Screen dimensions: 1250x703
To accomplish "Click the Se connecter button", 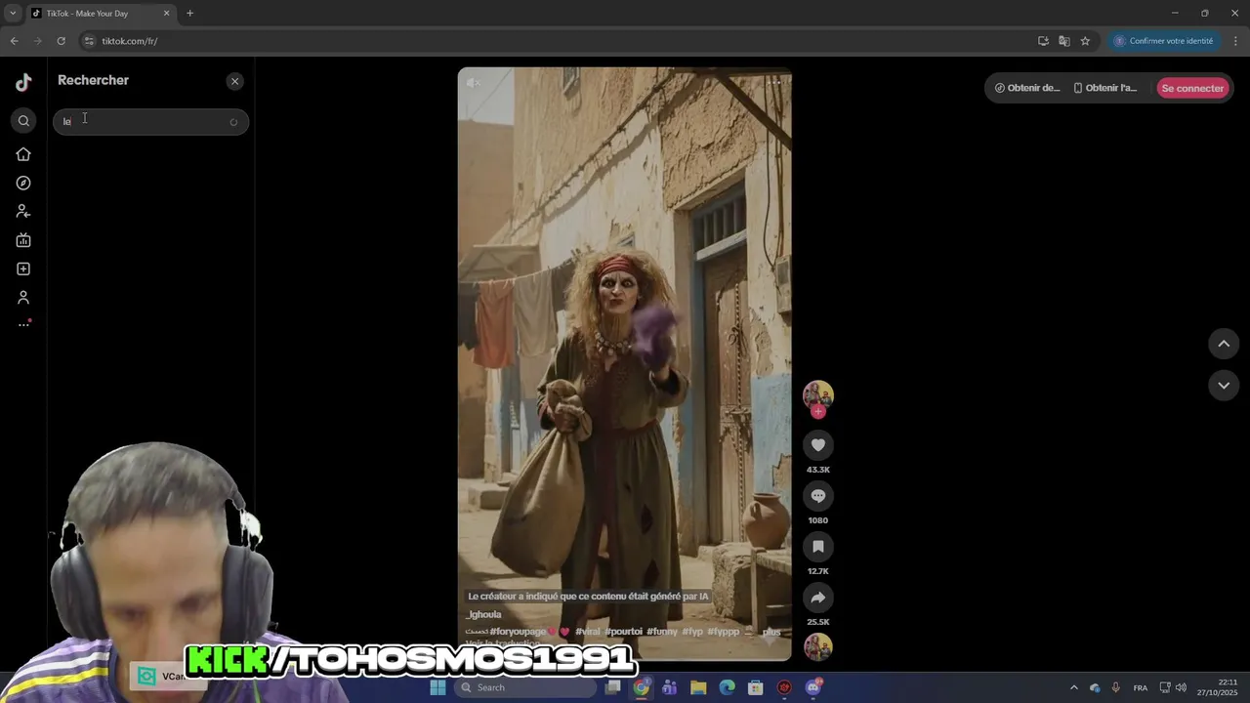I will click(1192, 88).
